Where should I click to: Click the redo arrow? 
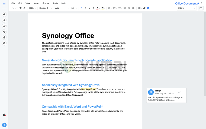tap(17, 8)
